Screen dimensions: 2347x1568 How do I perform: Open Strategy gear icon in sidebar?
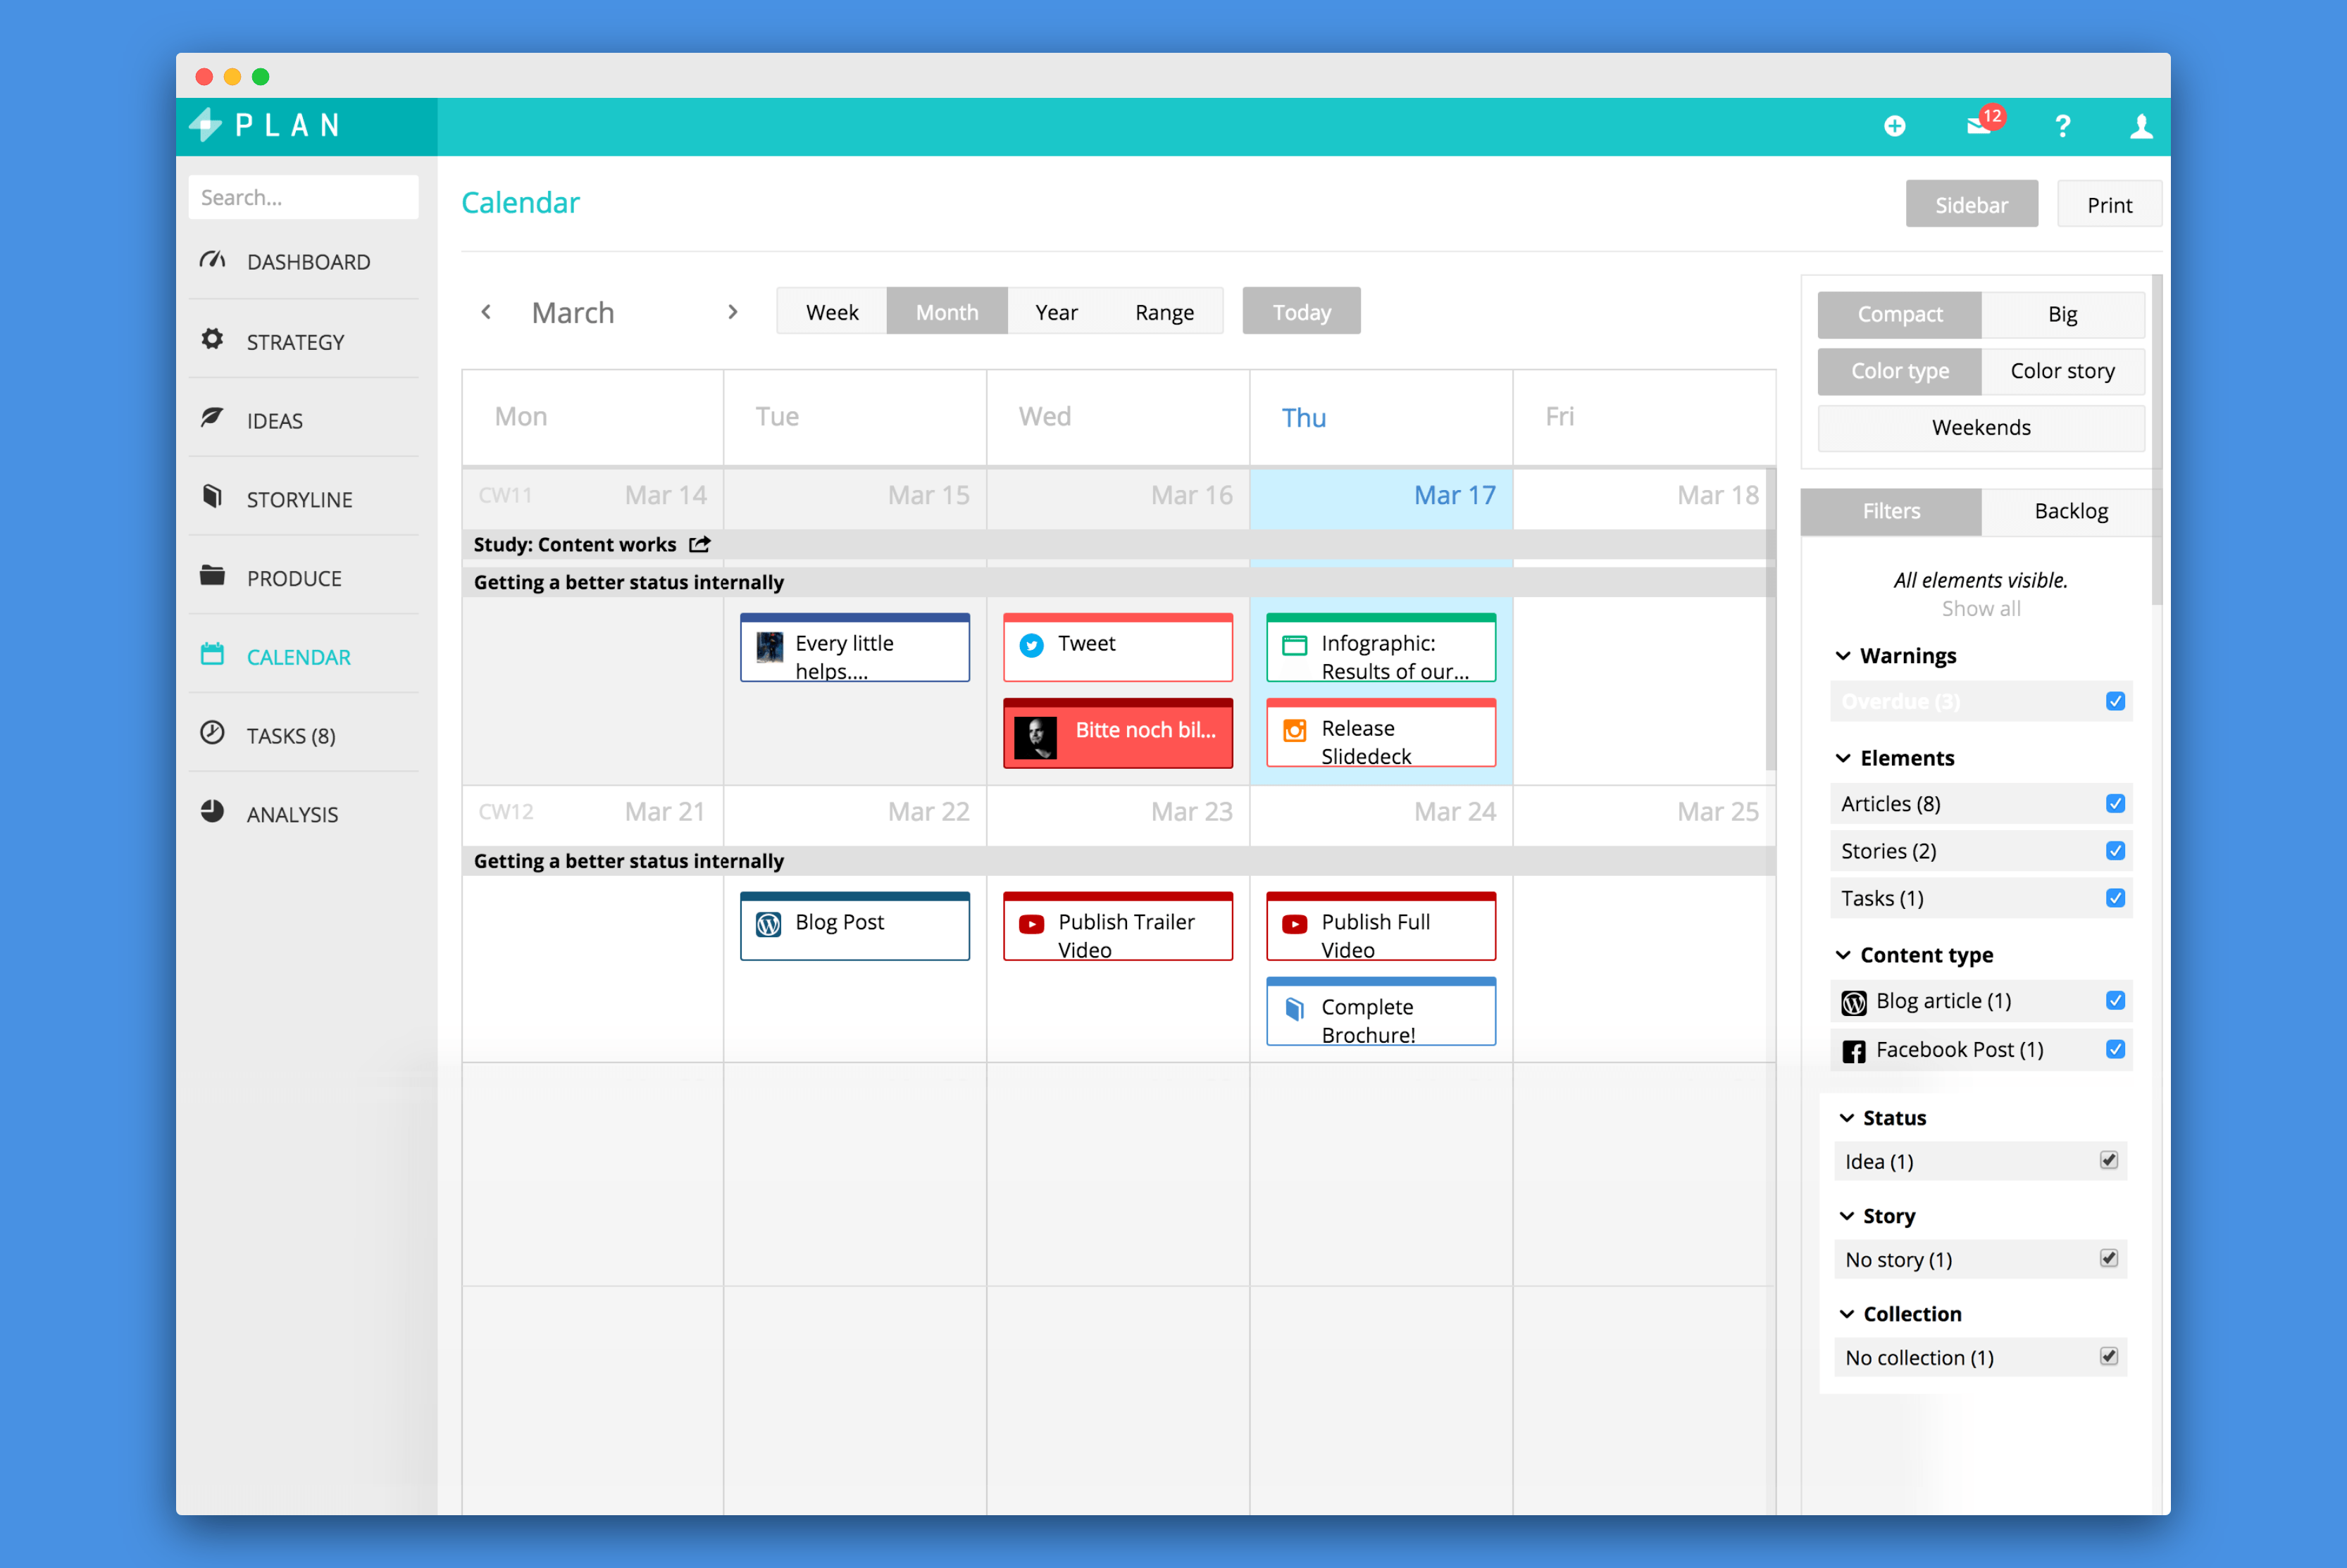[x=212, y=340]
